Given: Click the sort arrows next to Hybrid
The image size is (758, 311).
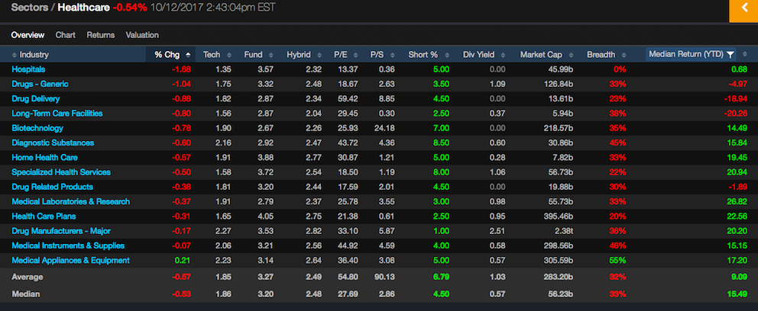Looking at the screenshot, I should (x=318, y=55).
